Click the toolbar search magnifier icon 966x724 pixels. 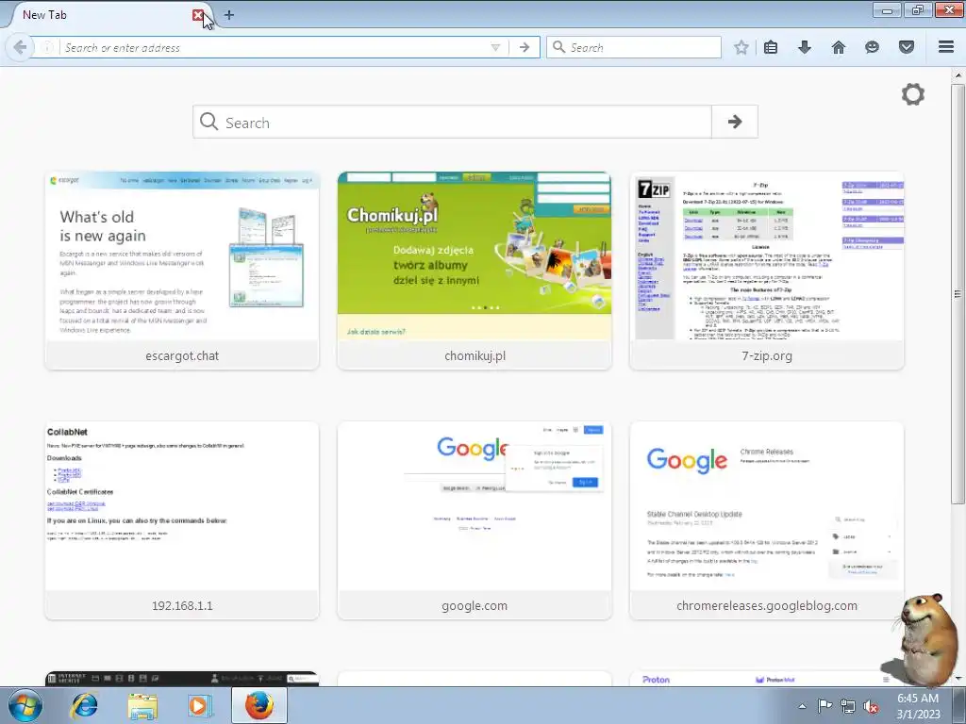tap(558, 47)
